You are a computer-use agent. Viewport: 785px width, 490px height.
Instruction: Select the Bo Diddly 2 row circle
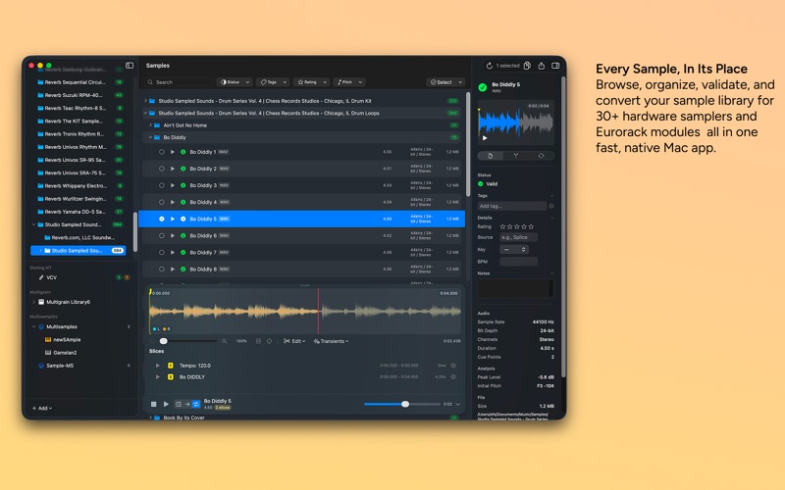162,169
